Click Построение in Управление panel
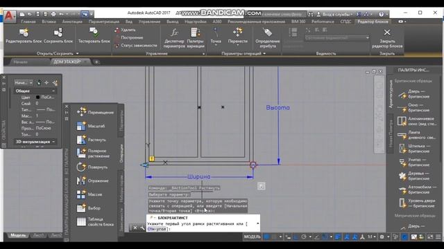444x249 pixels. point(129,37)
